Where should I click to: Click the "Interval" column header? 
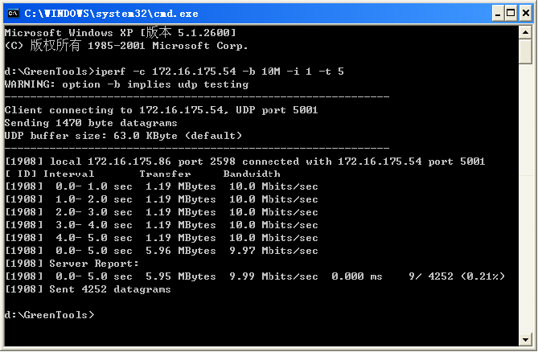68,174
